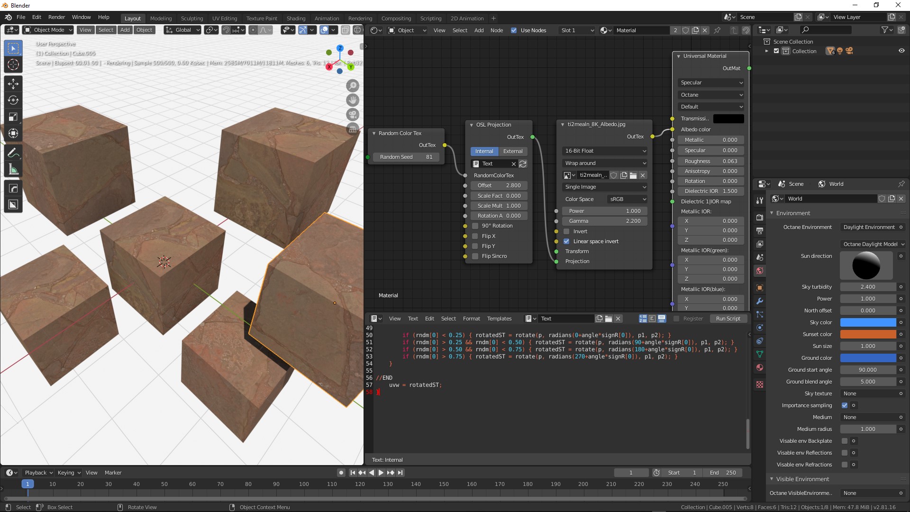
Task: Select the Measure tool icon
Action: 13,170
